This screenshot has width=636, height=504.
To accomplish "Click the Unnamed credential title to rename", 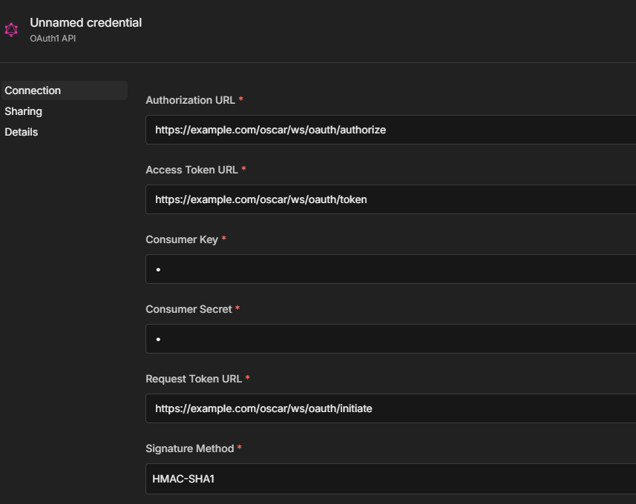I will click(x=85, y=22).
